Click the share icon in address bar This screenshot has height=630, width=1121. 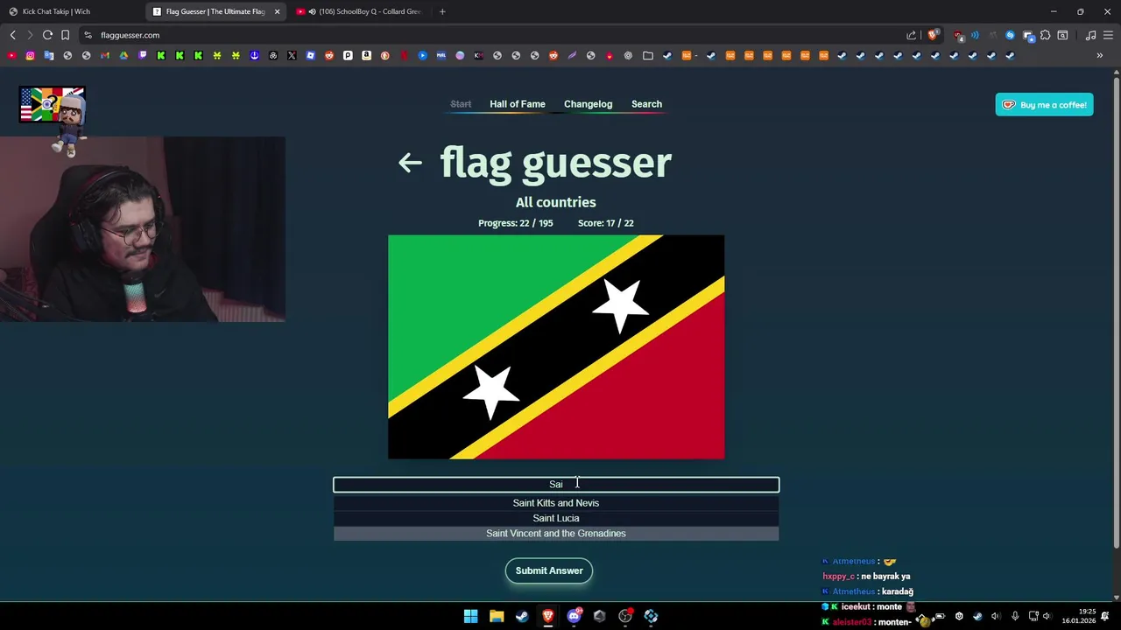click(x=911, y=35)
